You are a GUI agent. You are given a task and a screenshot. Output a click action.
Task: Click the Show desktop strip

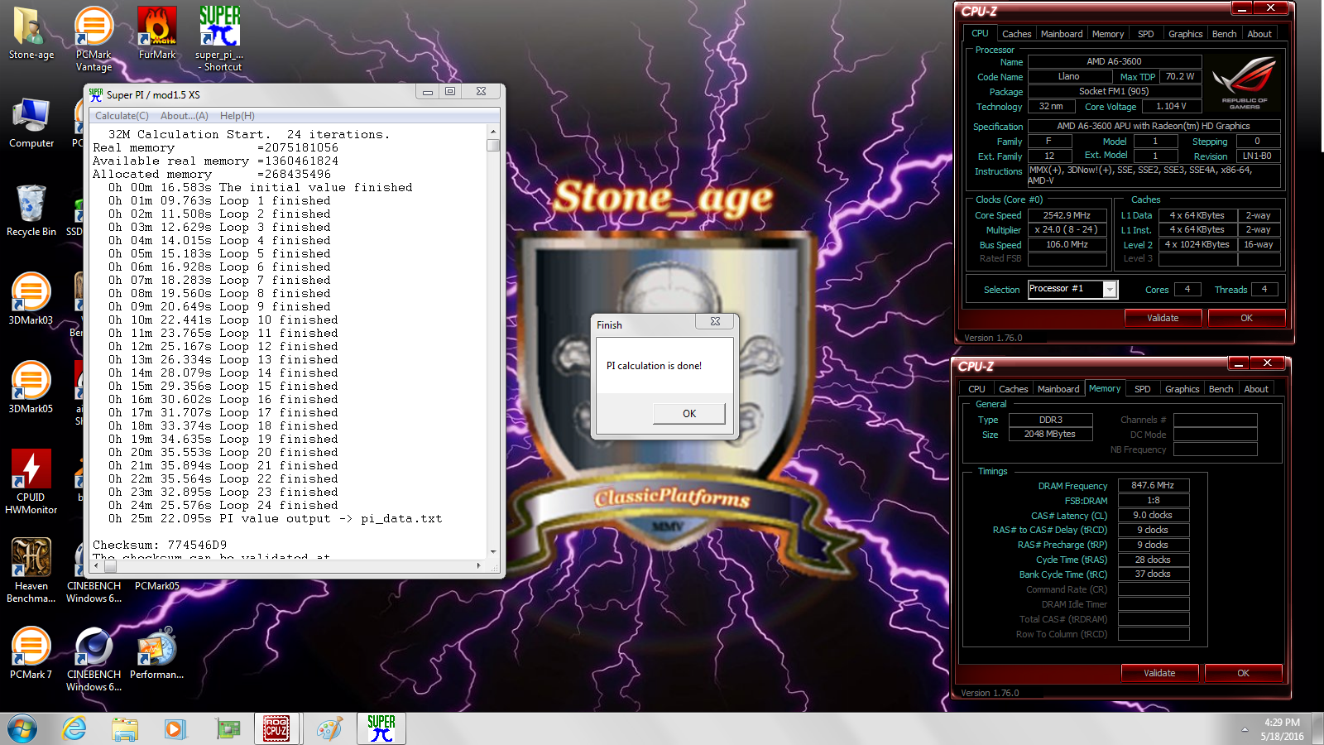(x=1318, y=729)
